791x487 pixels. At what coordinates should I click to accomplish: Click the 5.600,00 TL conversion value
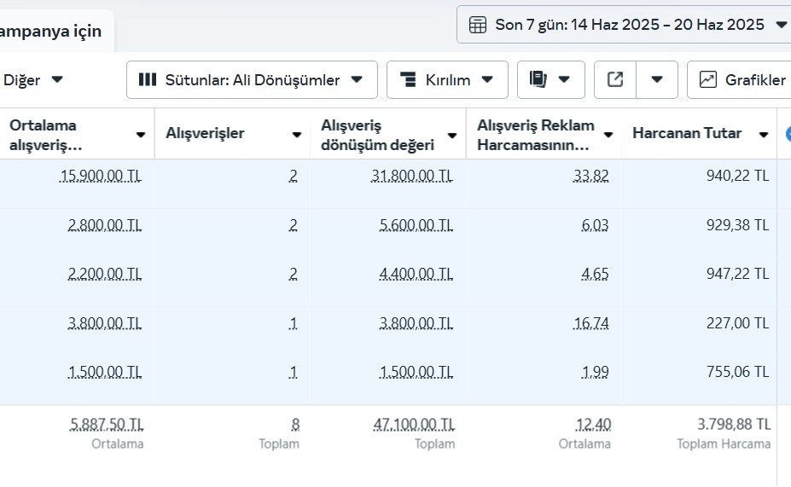416,225
